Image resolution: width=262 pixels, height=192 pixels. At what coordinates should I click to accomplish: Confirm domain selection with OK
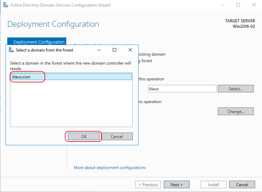pyautogui.click(x=84, y=136)
